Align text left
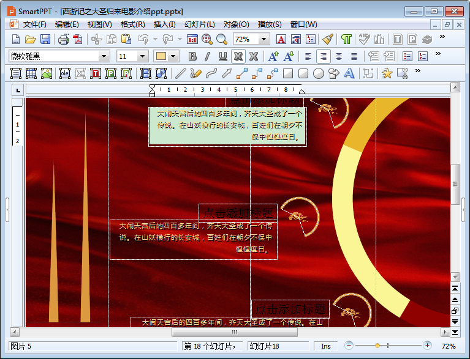 click(x=308, y=56)
